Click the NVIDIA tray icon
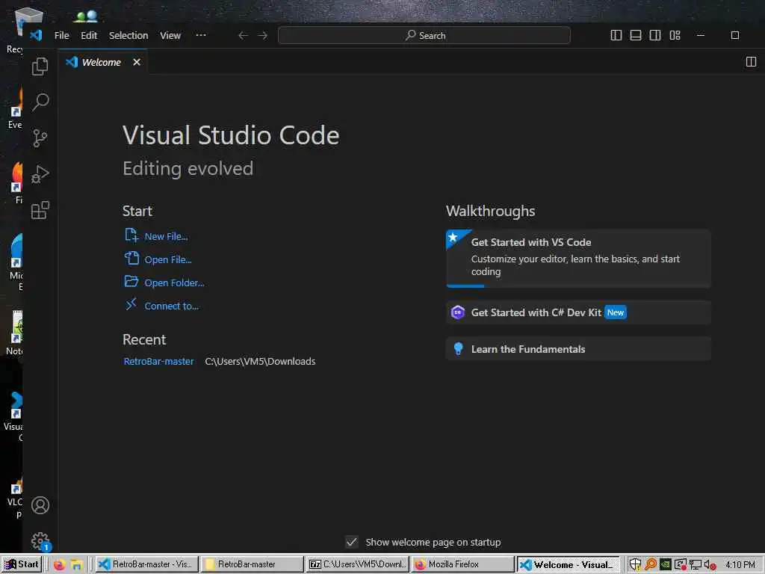Image resolution: width=765 pixels, height=574 pixels. pos(665,565)
